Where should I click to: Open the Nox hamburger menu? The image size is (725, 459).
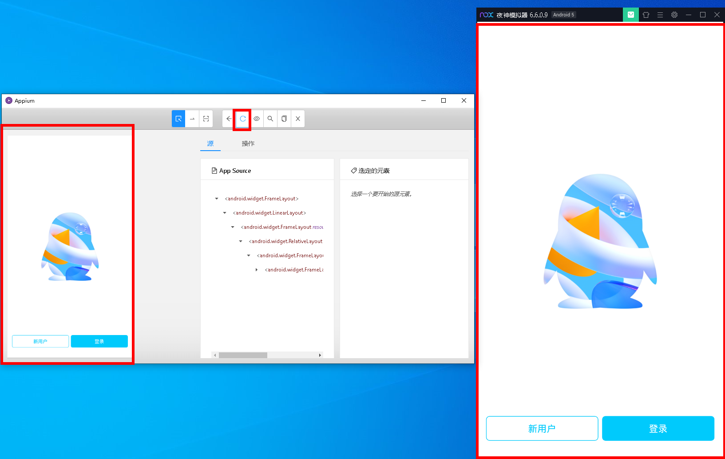660,15
